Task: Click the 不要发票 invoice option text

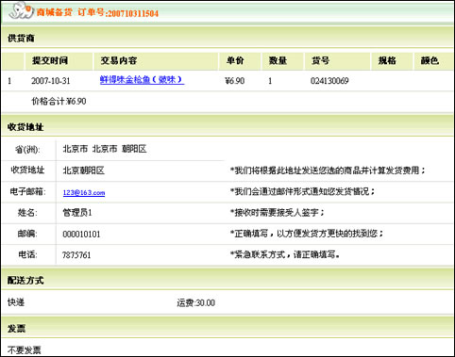Action: click(x=25, y=350)
